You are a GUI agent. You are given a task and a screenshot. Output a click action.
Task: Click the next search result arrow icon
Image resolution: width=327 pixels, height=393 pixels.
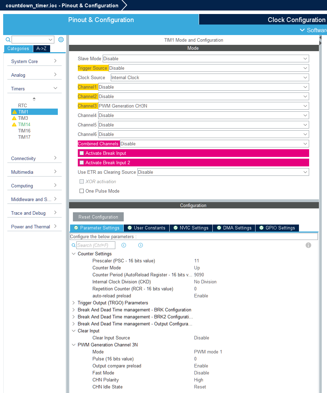[141, 245]
